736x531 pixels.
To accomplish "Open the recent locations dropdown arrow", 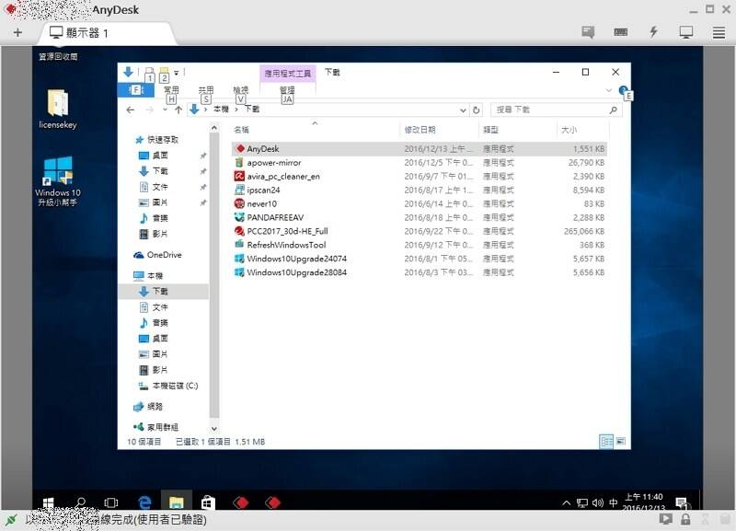I will coord(165,110).
